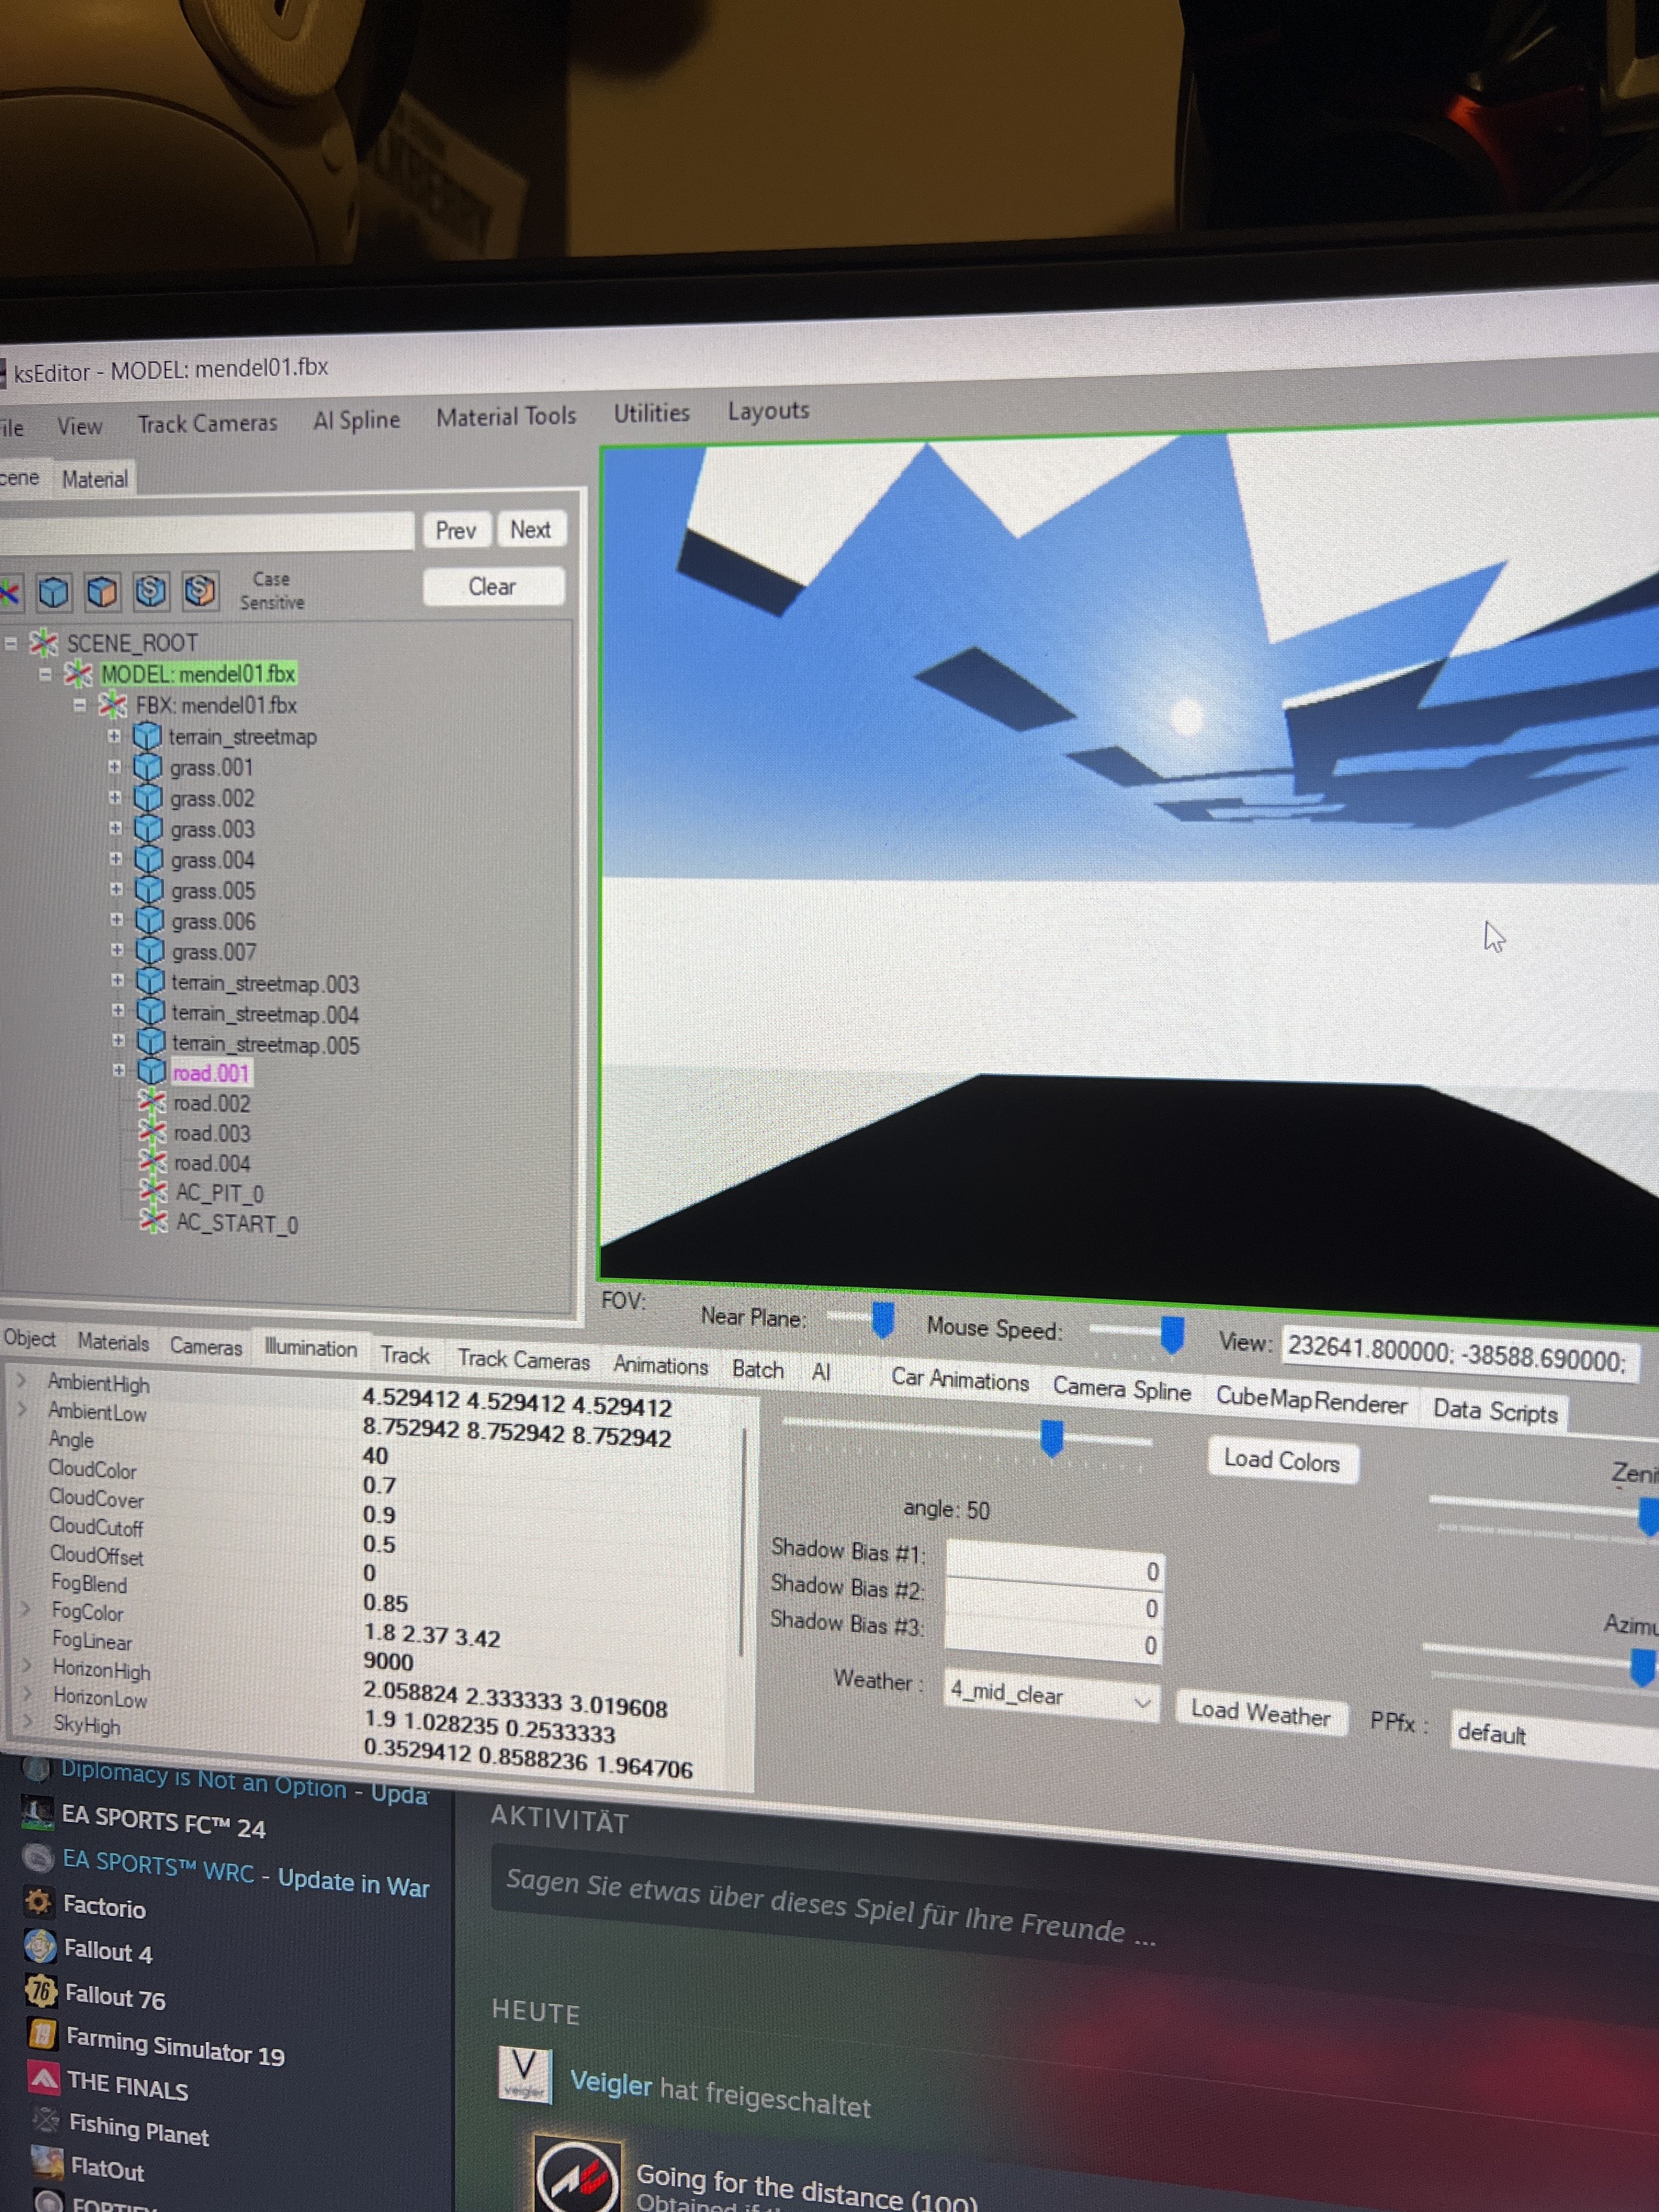The width and height of the screenshot is (1659, 2212).
Task: Expand the FogColor property row
Action: 26,1609
